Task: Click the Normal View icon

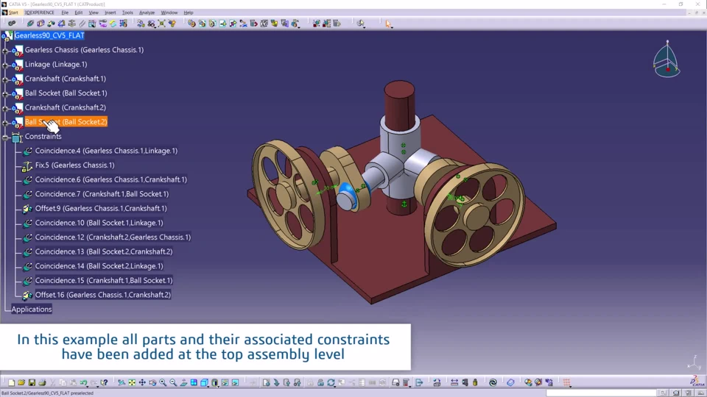Action: pos(183,382)
